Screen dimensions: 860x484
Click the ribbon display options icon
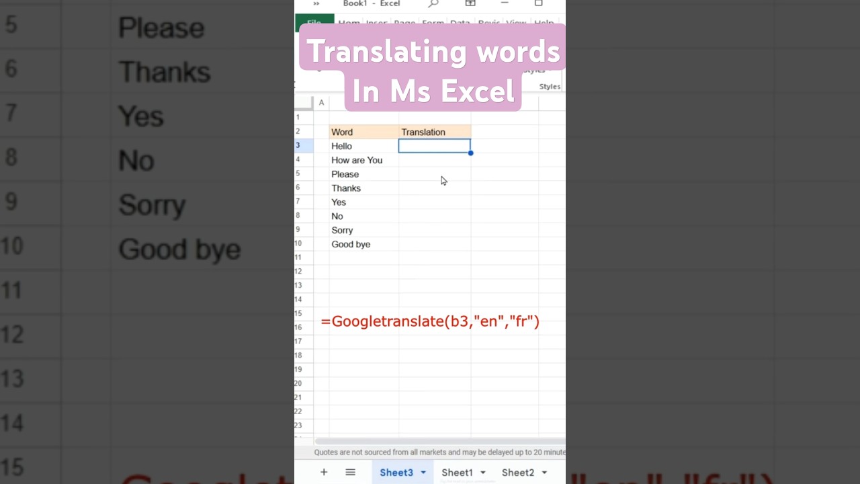click(x=470, y=3)
